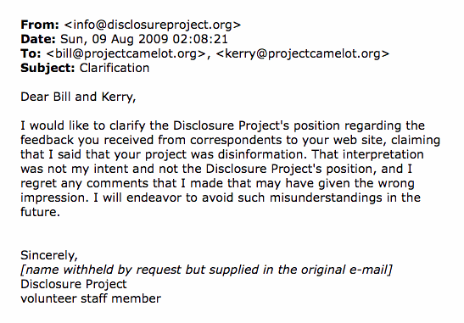Click the word misunderstandings in the body

(x=326, y=198)
